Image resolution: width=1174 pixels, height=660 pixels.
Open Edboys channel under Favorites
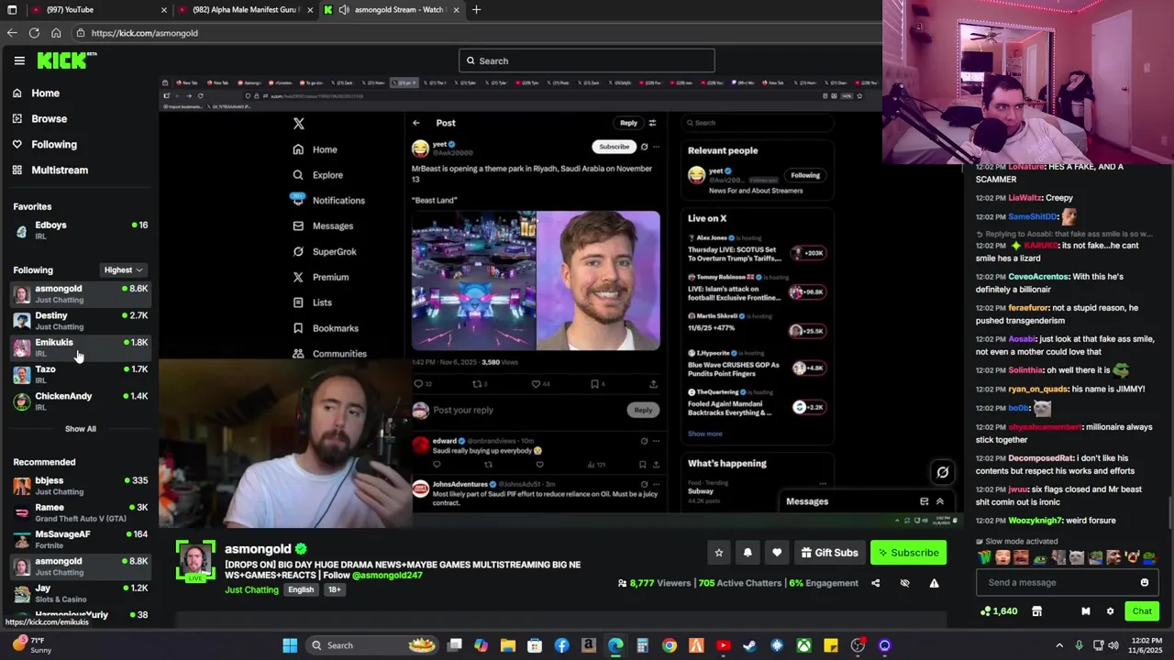point(80,230)
